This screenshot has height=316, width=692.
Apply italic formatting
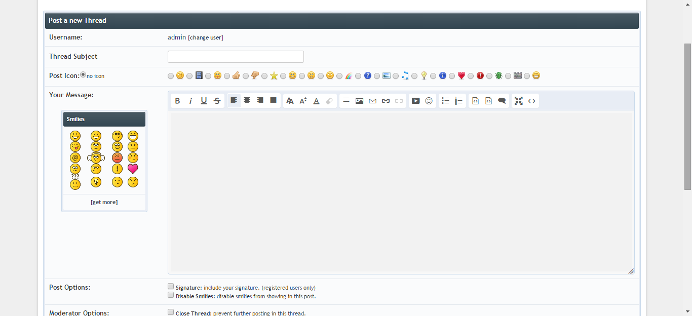[x=190, y=101]
